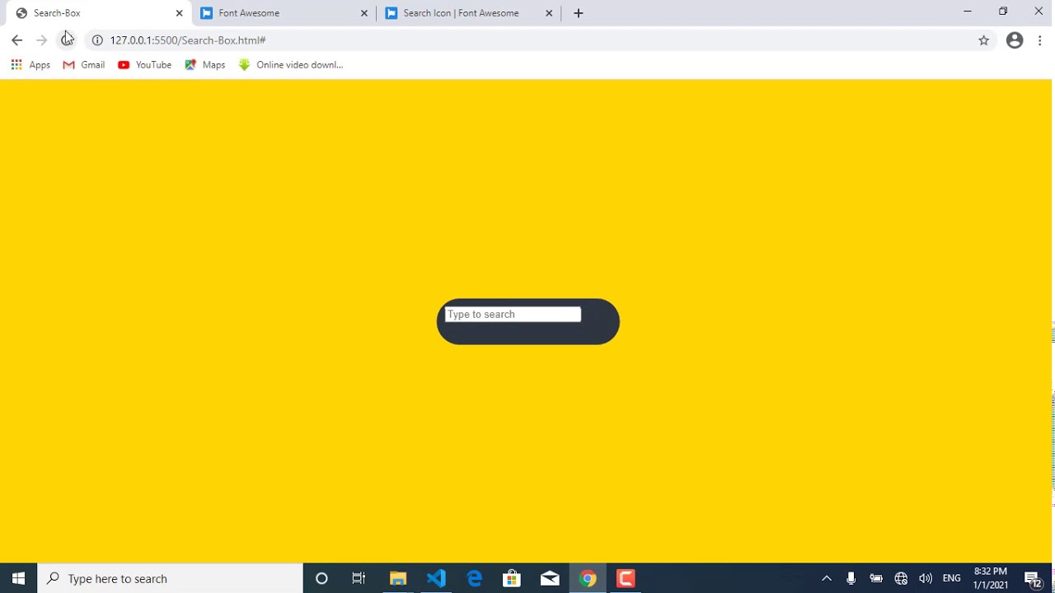Open a new browser tab
This screenshot has width=1055, height=593.
click(x=579, y=13)
